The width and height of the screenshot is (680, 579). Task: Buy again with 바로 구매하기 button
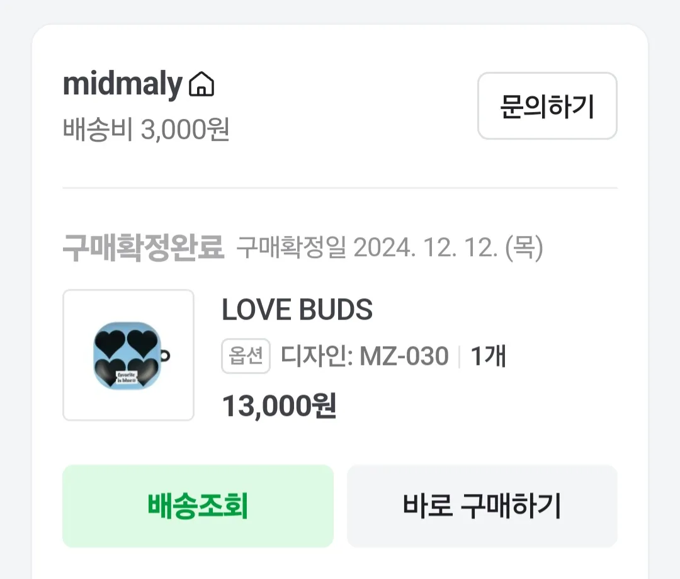pyautogui.click(x=482, y=506)
